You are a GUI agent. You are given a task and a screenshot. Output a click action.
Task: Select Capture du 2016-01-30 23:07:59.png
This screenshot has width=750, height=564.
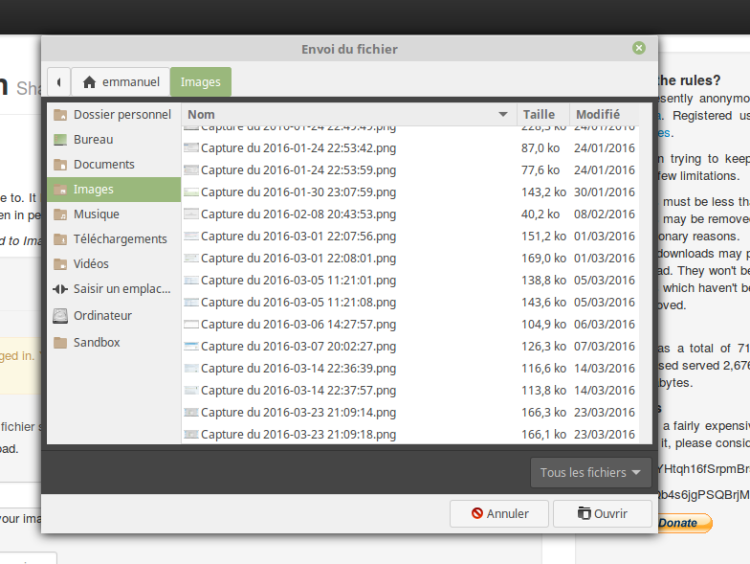(409, 192)
